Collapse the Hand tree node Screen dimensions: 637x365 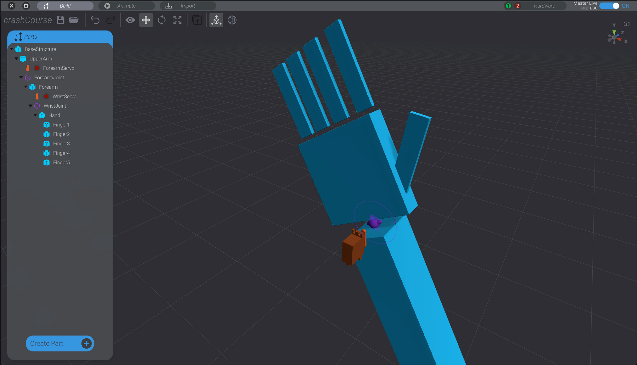tap(35, 115)
